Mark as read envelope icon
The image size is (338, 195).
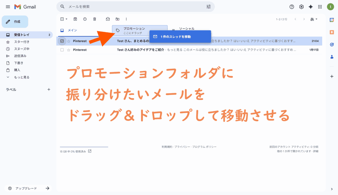(x=108, y=19)
